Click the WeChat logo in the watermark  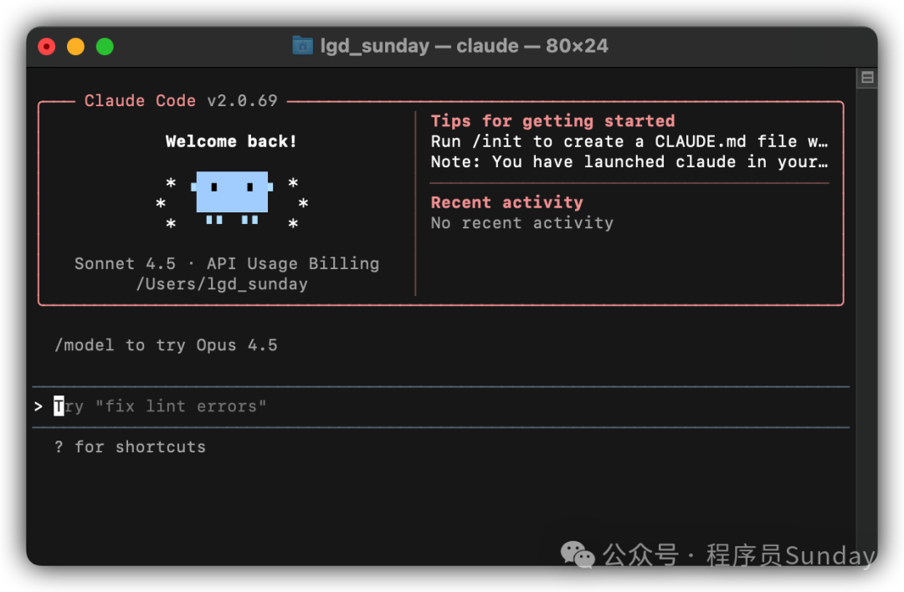click(577, 555)
